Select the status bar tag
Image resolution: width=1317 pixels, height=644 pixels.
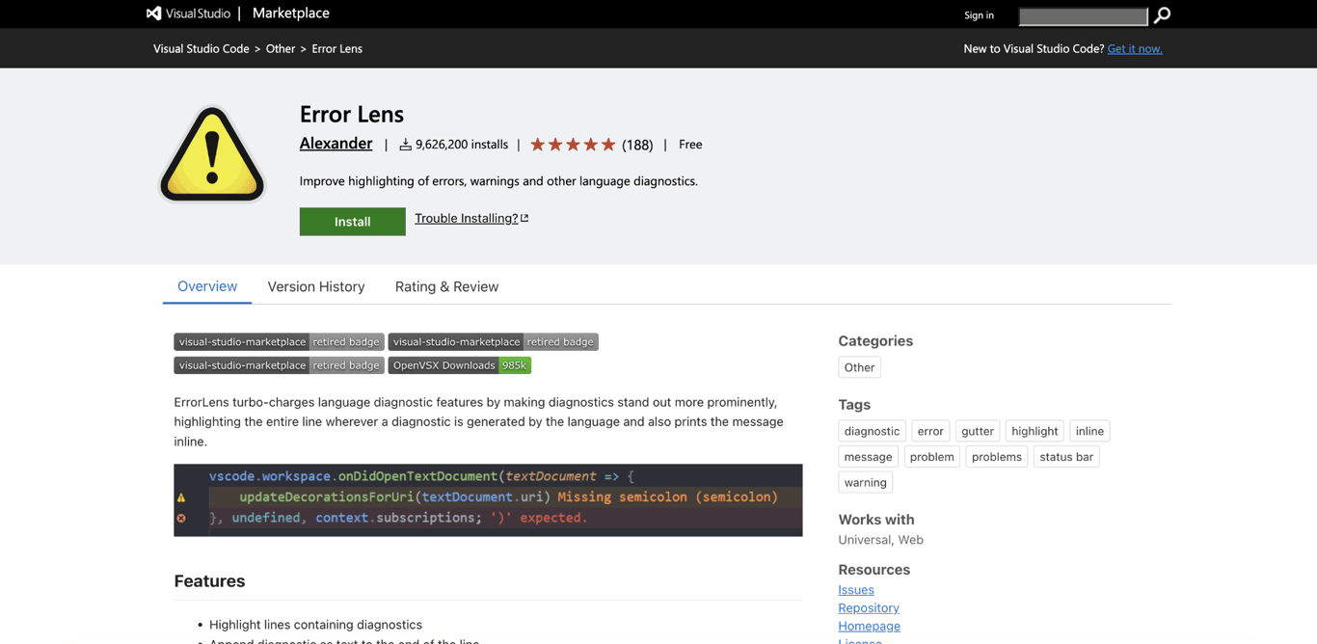(x=1066, y=457)
